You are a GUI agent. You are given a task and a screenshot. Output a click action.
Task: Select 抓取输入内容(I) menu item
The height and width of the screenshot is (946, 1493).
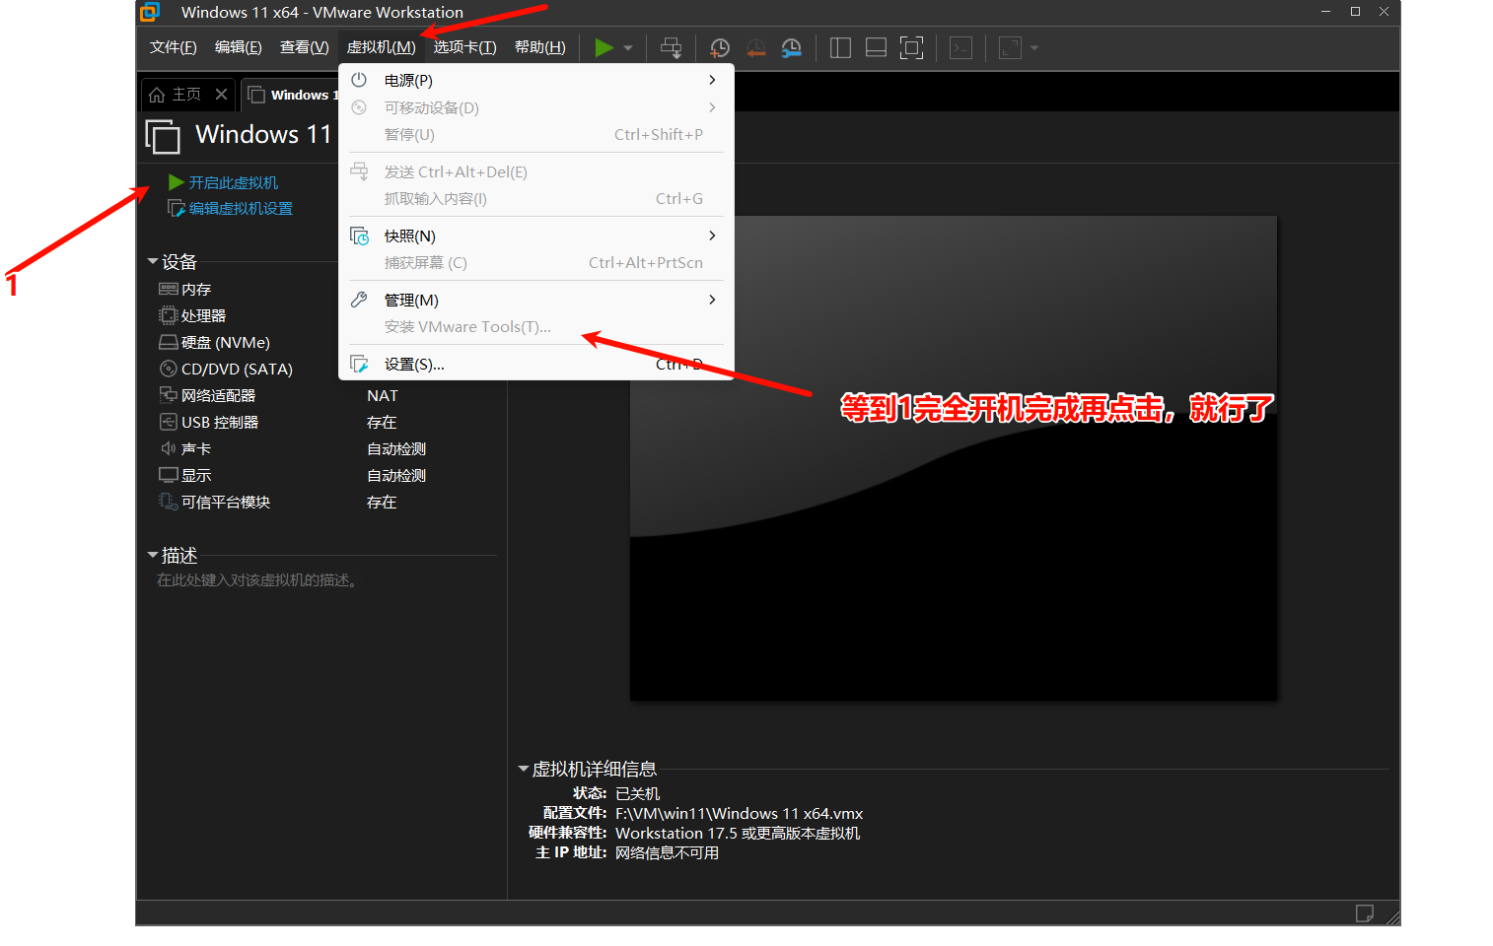(x=535, y=198)
